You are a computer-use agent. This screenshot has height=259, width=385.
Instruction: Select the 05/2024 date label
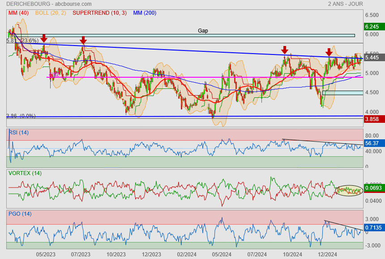click(x=222, y=255)
